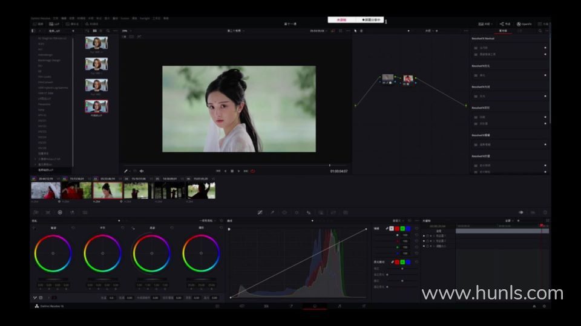581x326 pixels.
Task: Toggle red soft clip channel
Action: pyautogui.click(x=397, y=262)
